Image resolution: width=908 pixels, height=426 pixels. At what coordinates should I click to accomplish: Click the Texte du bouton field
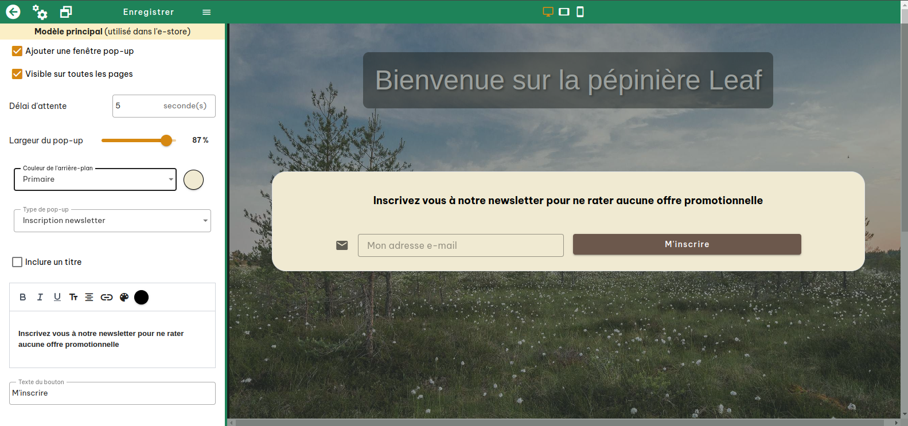112,393
